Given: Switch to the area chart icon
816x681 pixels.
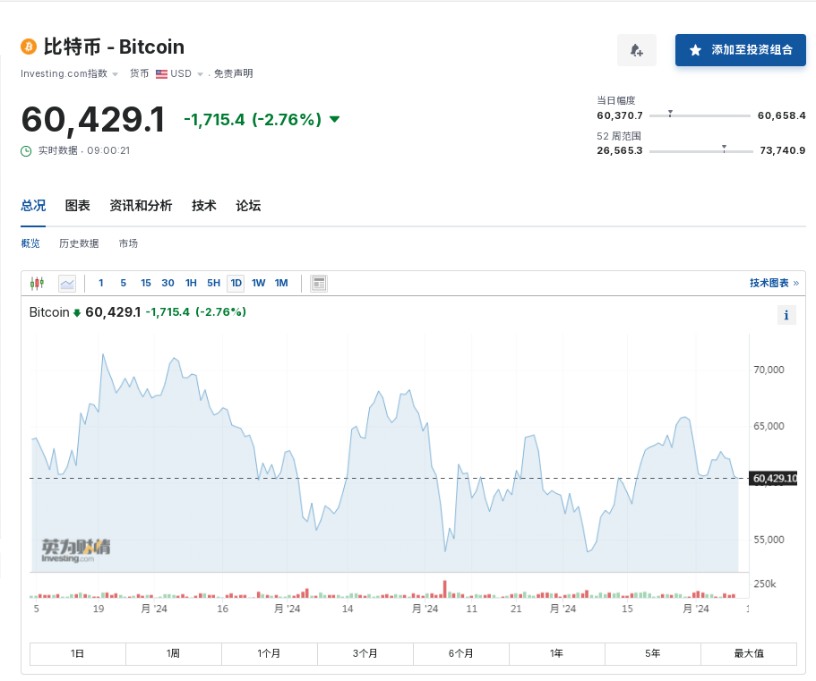Looking at the screenshot, I should tap(66, 283).
